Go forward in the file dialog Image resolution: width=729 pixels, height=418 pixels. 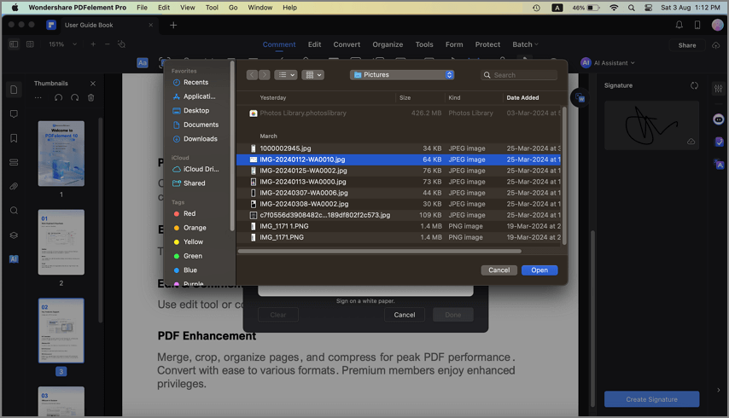tap(264, 75)
